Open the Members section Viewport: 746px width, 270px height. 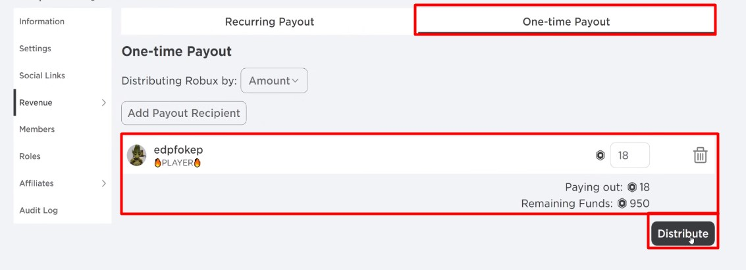[36, 129]
